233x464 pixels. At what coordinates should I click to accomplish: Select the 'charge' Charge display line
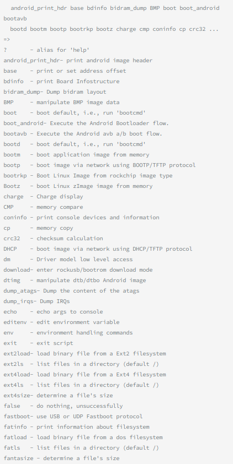(43, 197)
